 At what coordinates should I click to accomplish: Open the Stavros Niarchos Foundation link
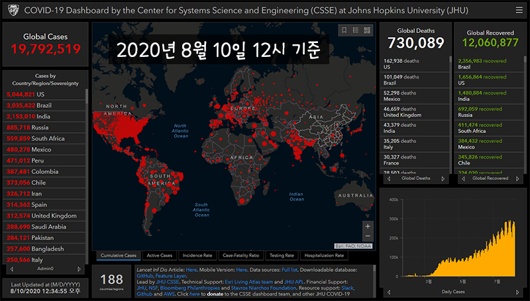pos(264,288)
